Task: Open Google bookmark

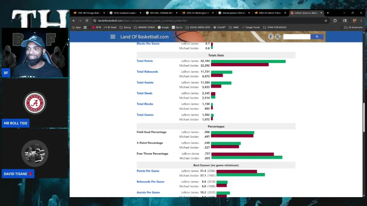Action: click(x=163, y=27)
